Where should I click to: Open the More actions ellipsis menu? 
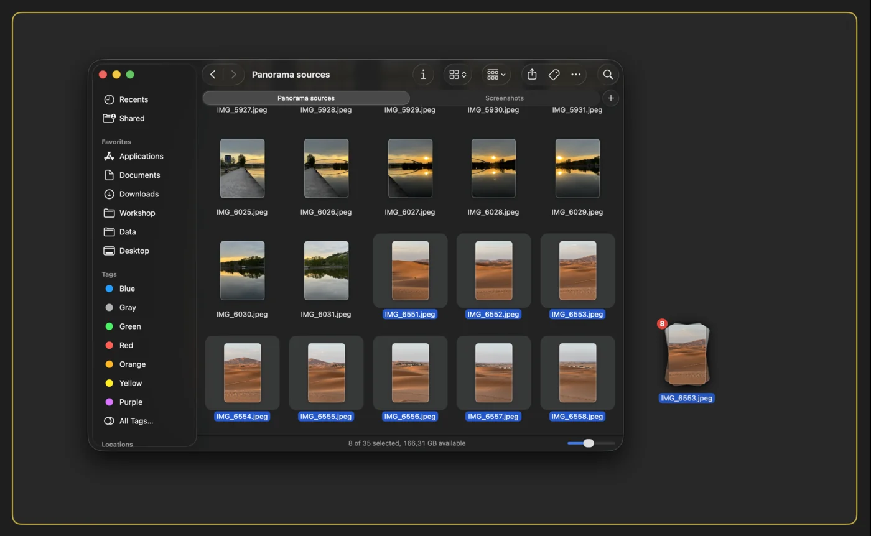pos(576,75)
